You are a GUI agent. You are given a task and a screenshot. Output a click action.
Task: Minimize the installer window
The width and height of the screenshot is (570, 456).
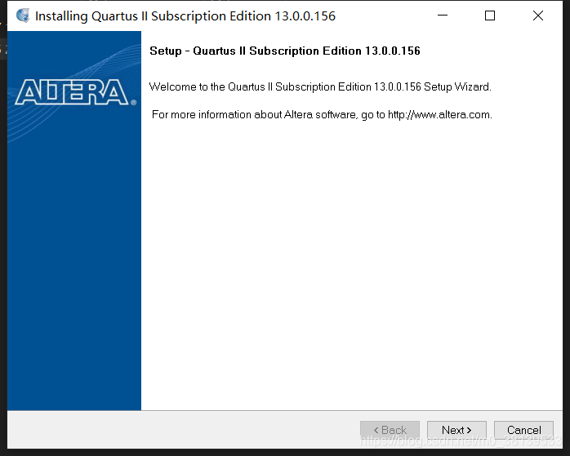coord(443,15)
